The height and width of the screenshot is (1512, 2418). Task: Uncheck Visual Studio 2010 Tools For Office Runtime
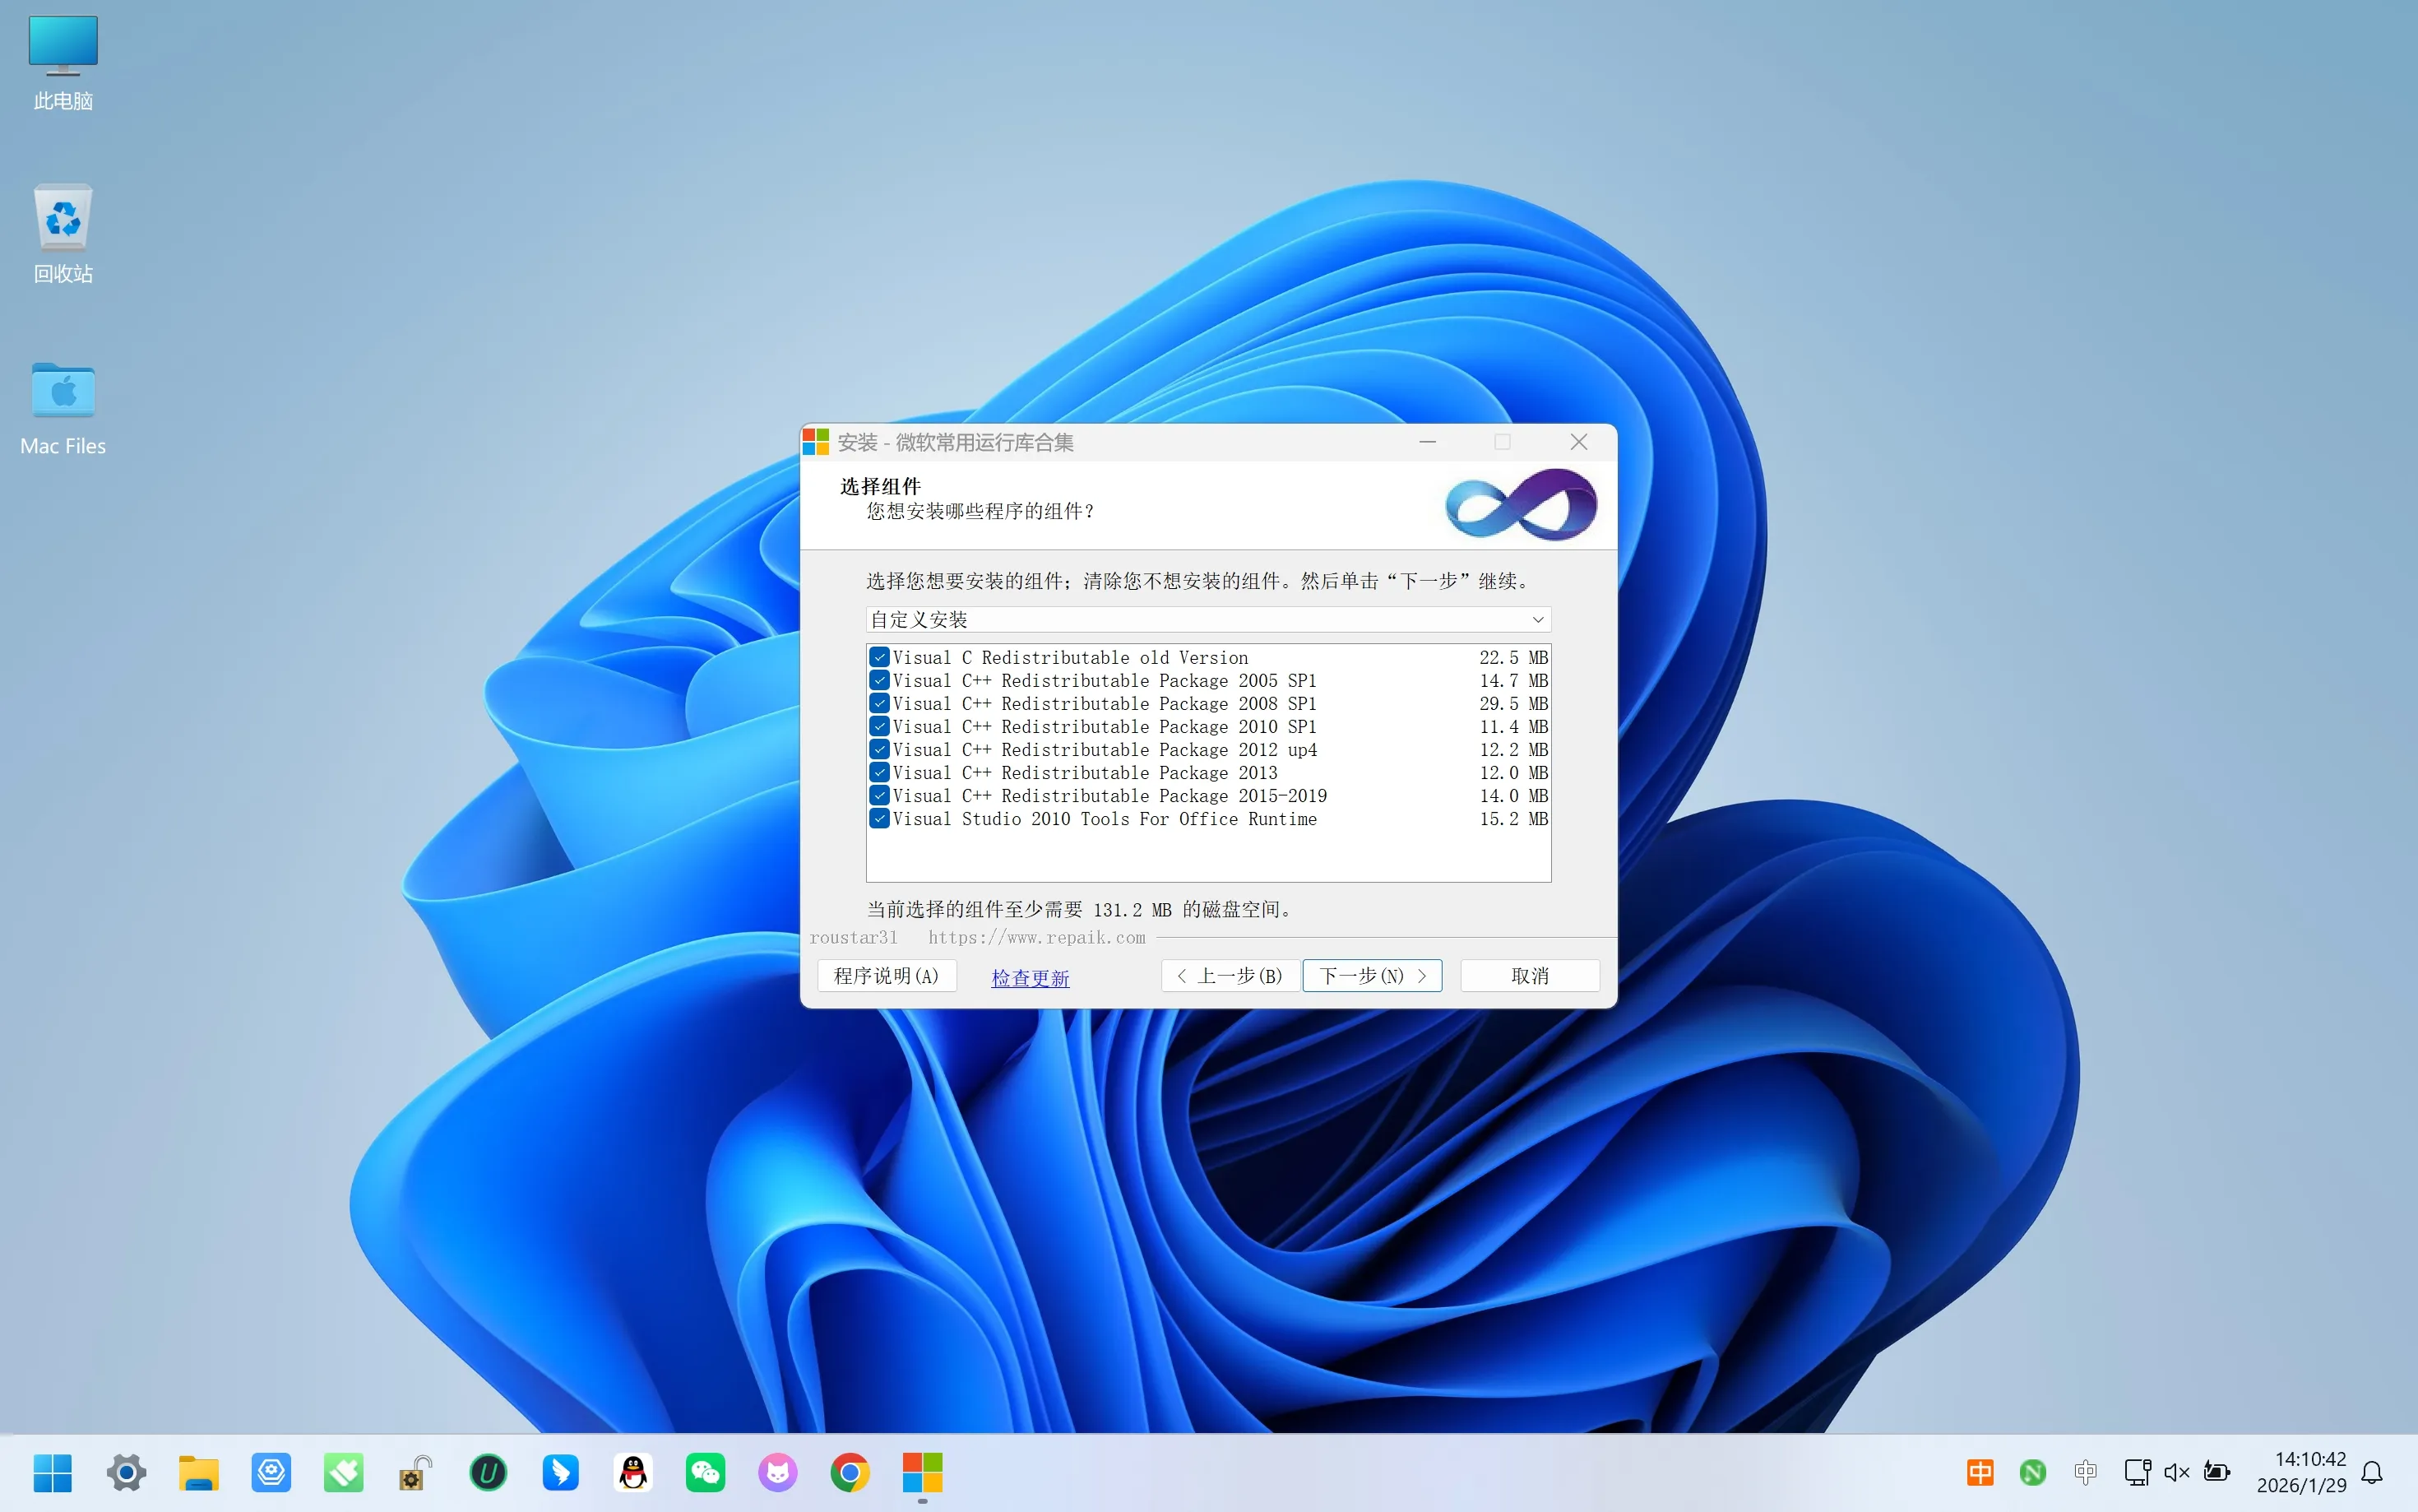[880, 818]
